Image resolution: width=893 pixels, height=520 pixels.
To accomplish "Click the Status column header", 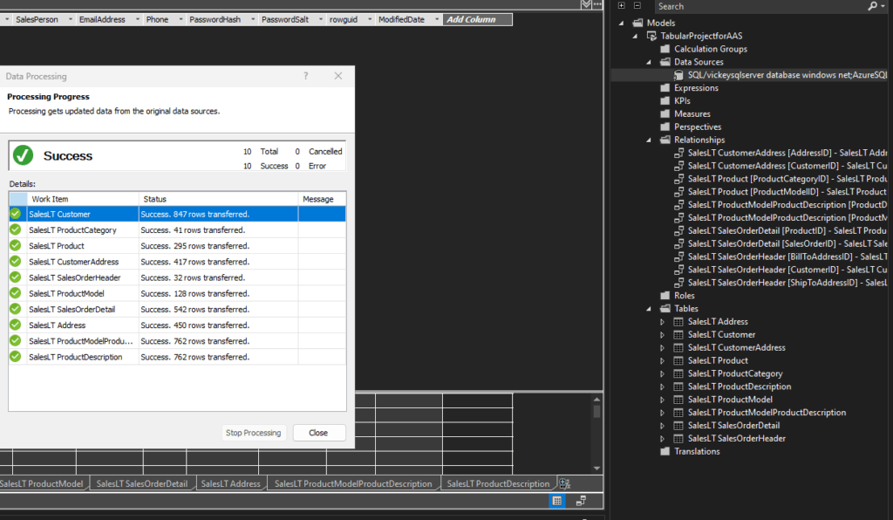I will [x=218, y=199].
